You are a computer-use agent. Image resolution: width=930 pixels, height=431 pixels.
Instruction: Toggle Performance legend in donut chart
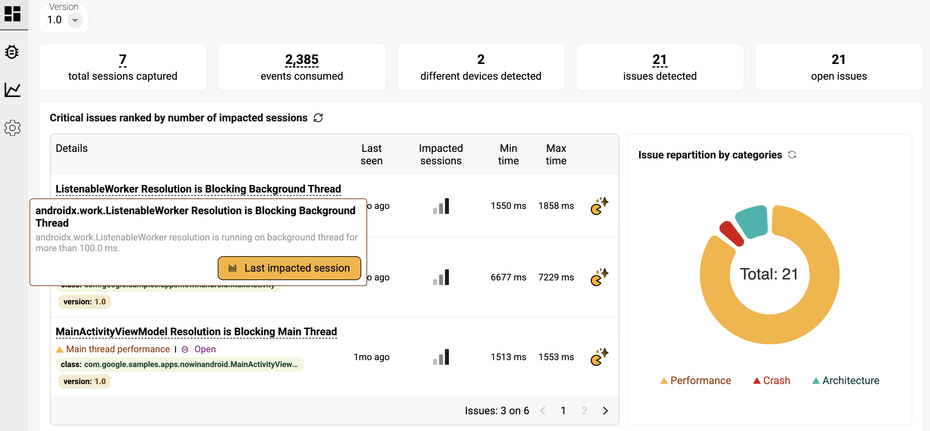[695, 380]
